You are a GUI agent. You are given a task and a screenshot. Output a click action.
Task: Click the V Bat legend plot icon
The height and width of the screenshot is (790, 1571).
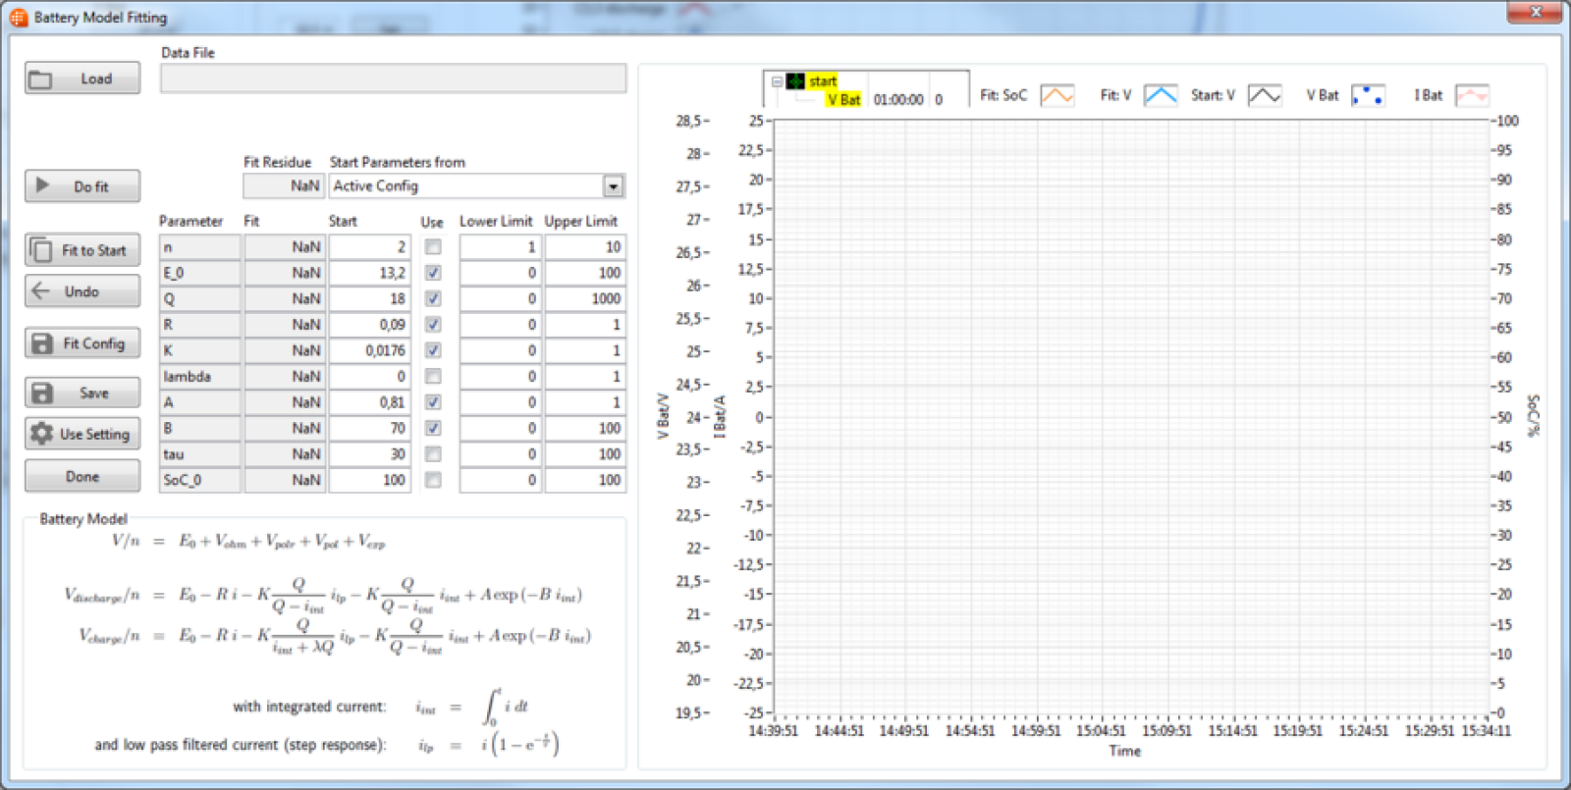1368,95
